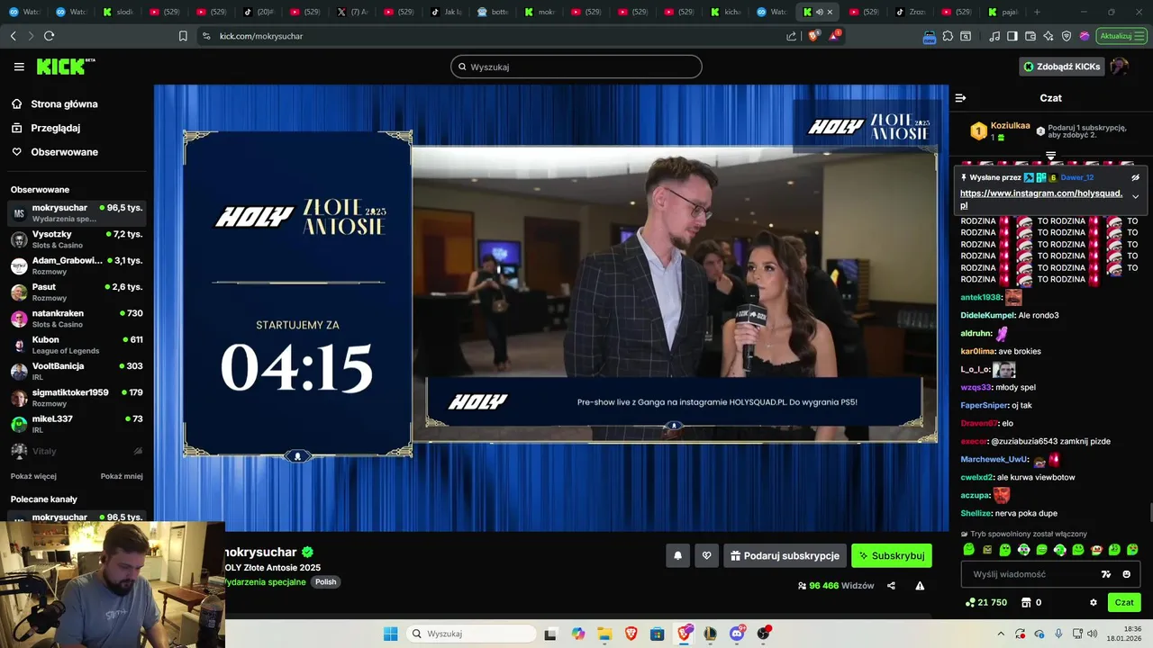Viewport: 1153px width, 648px height.
Task: Share the page URL icon
Action: click(x=792, y=36)
